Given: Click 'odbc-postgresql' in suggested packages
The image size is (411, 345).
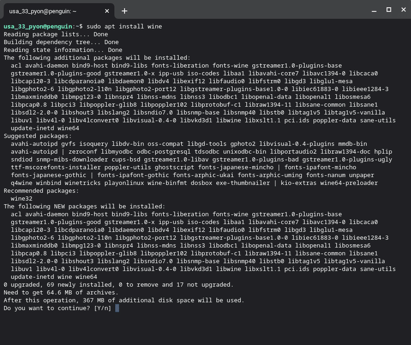Looking at the screenshot, I should 163,152.
